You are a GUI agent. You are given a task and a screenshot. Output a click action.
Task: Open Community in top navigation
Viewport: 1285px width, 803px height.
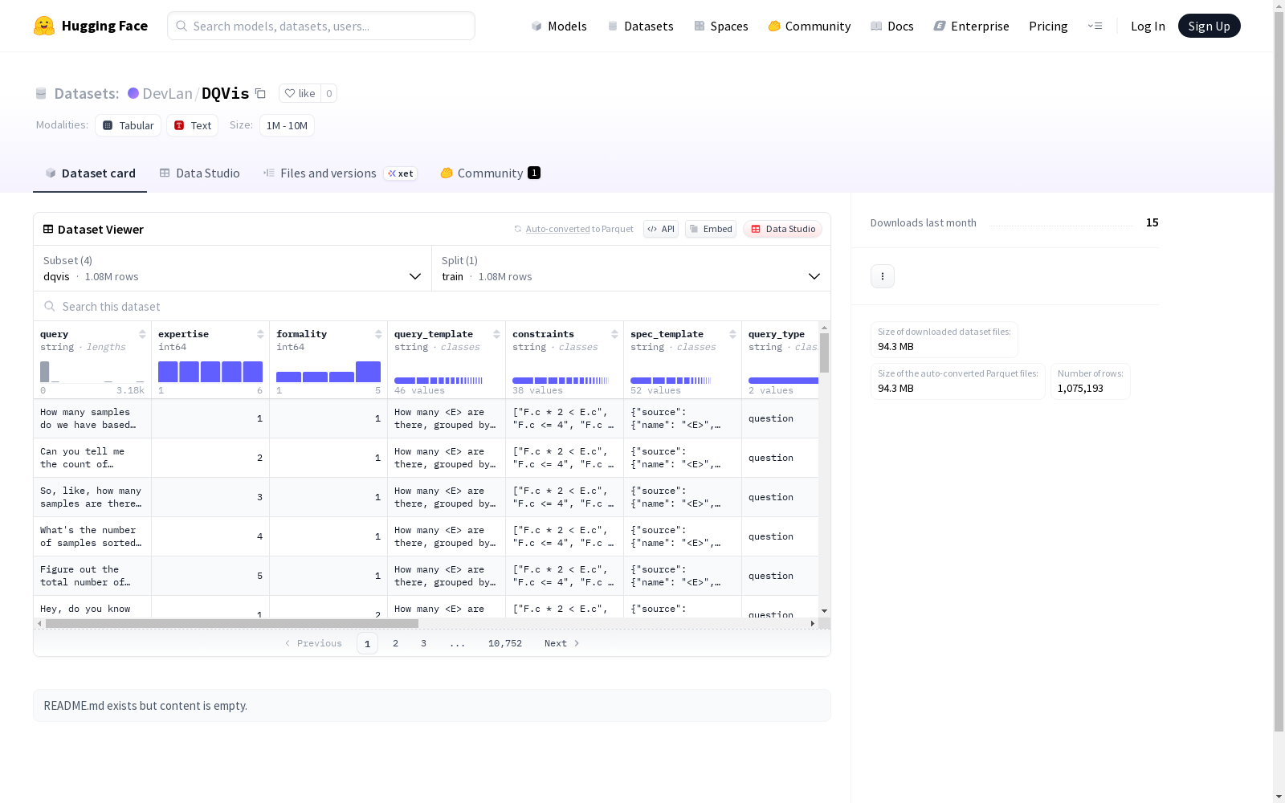pyautogui.click(x=810, y=26)
